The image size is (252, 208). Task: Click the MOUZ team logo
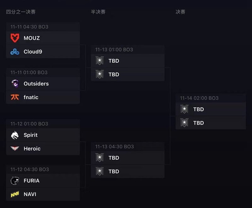(x=15, y=38)
